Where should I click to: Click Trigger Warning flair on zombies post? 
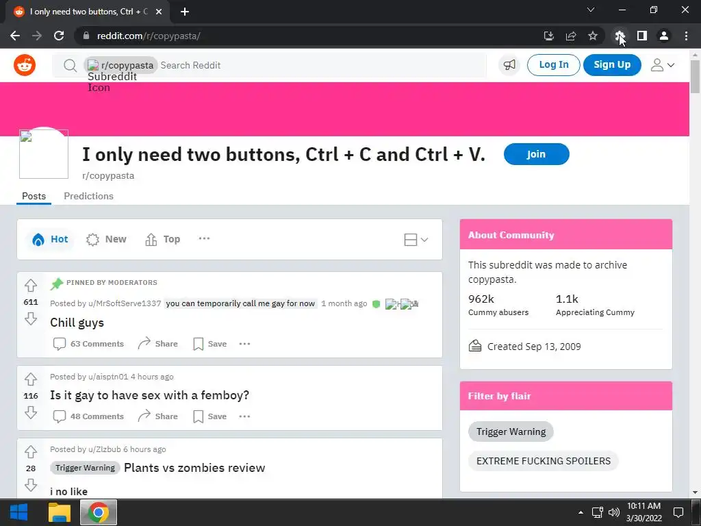[x=85, y=468]
